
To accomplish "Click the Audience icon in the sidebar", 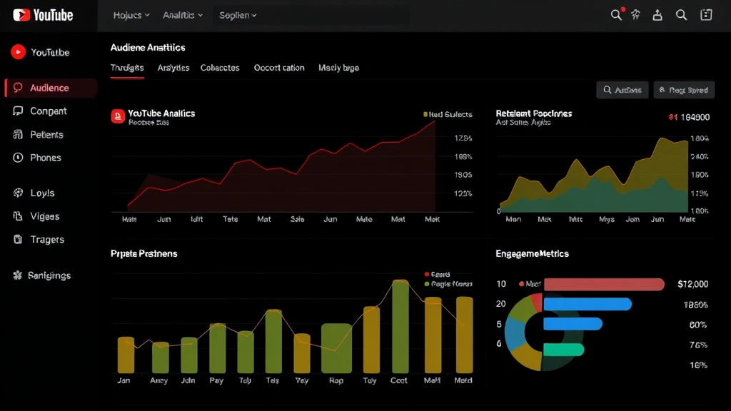I will click(x=18, y=88).
